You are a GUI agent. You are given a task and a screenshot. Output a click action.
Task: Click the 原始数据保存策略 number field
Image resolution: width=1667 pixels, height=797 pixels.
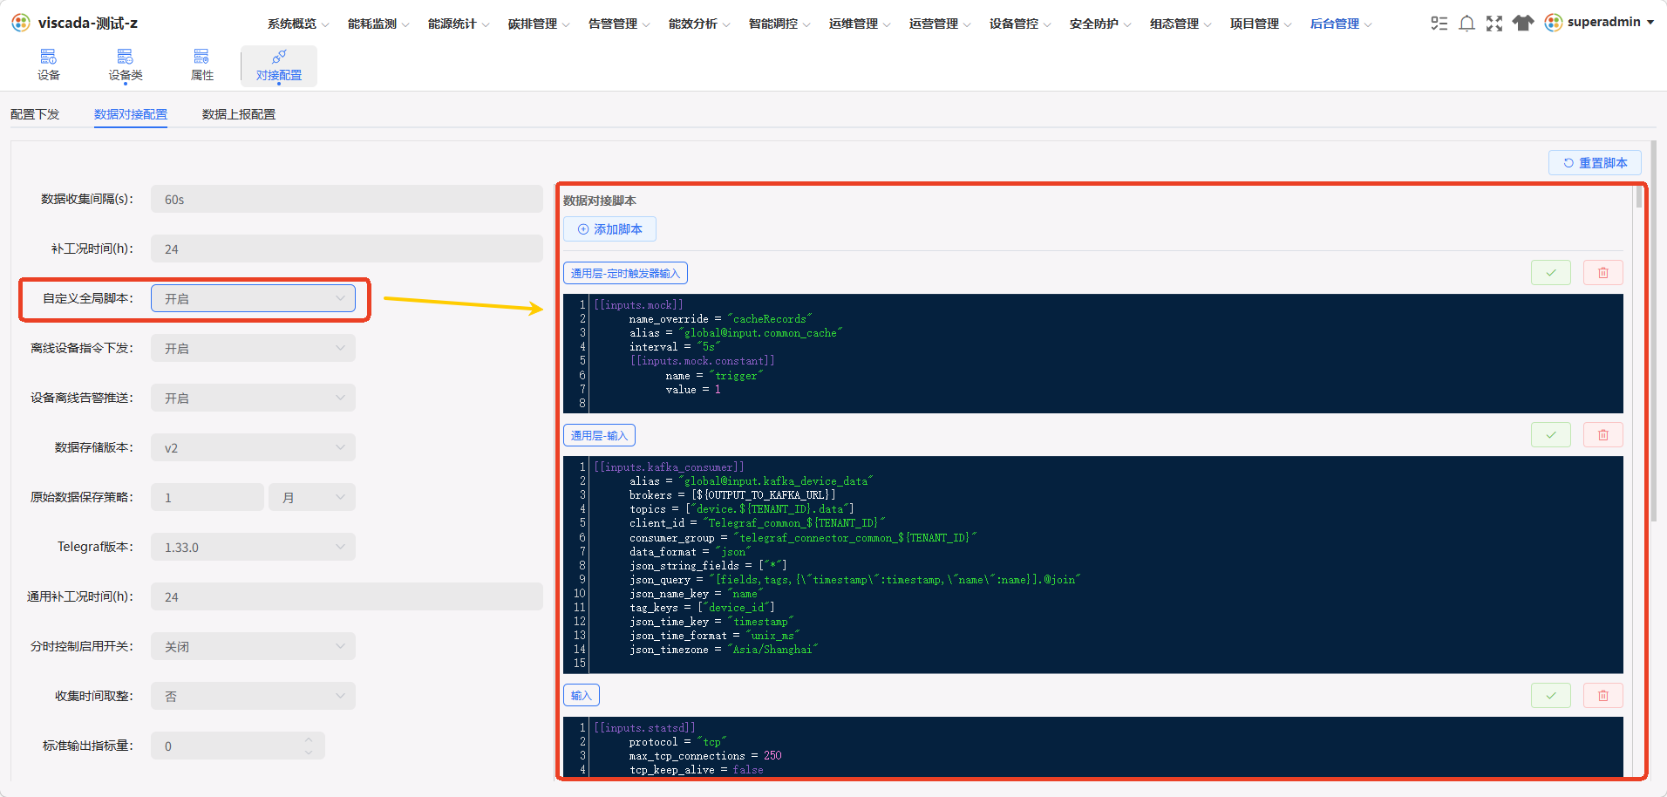pos(208,497)
